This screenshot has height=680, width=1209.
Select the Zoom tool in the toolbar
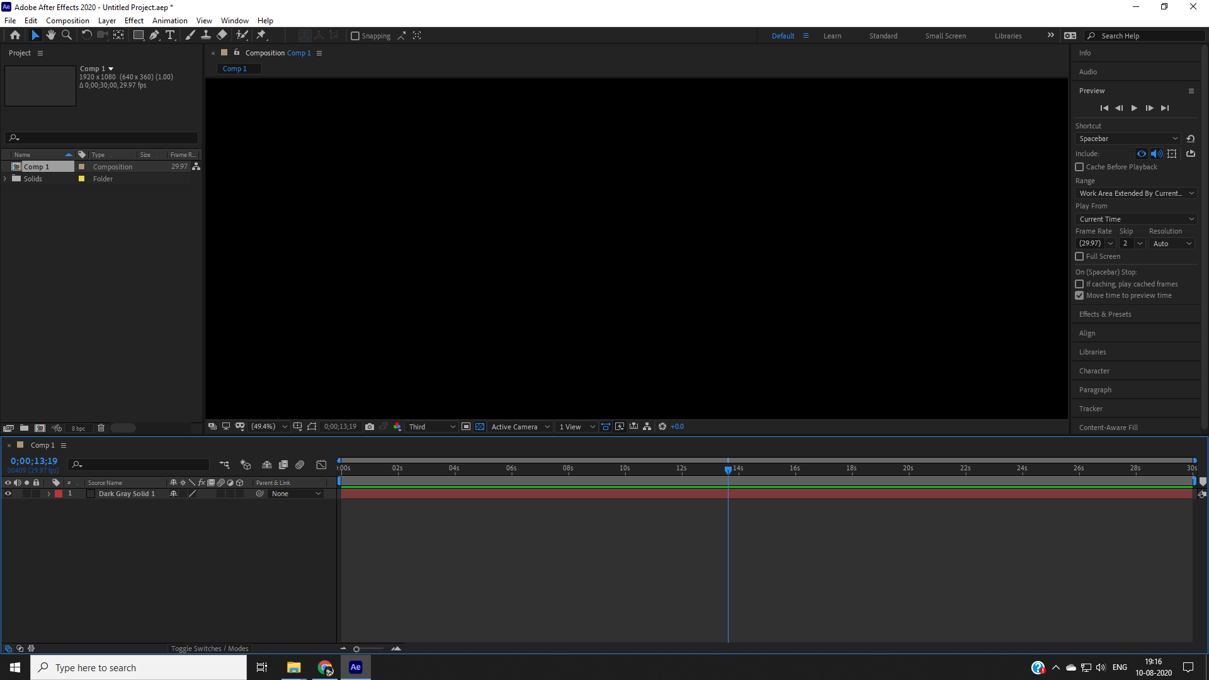[x=66, y=35]
